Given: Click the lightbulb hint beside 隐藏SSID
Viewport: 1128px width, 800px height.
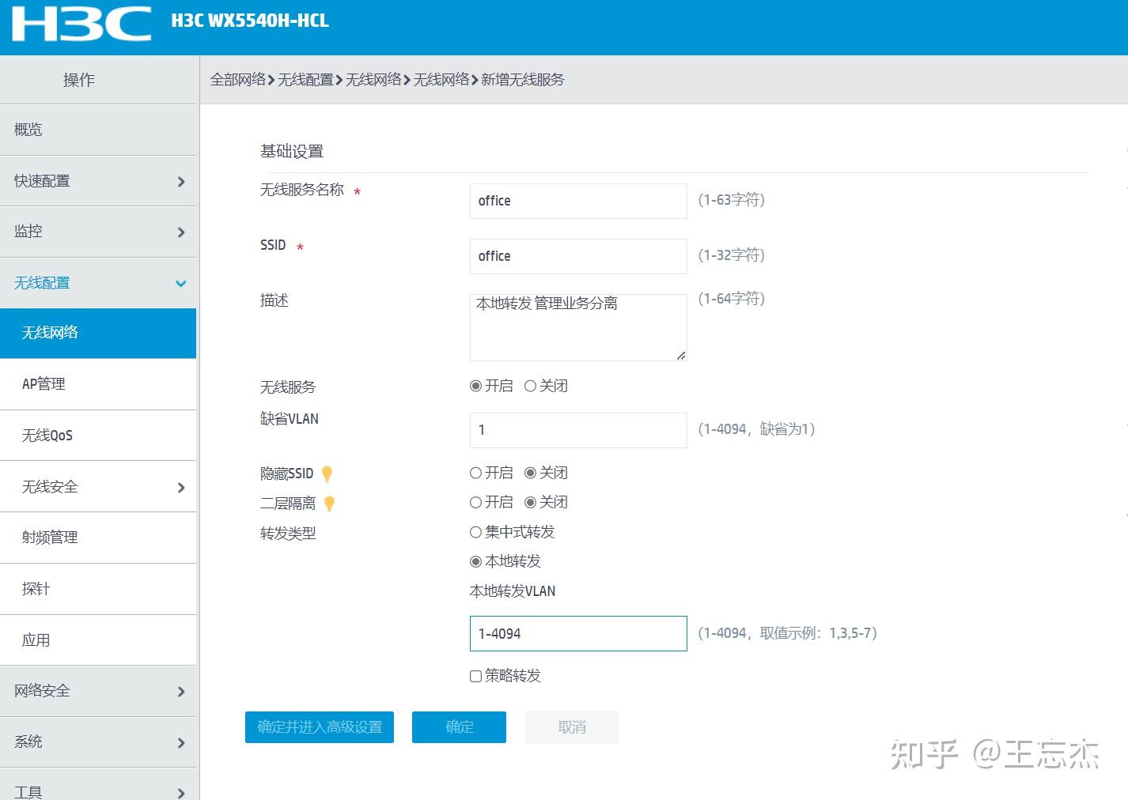Looking at the screenshot, I should click(x=327, y=474).
